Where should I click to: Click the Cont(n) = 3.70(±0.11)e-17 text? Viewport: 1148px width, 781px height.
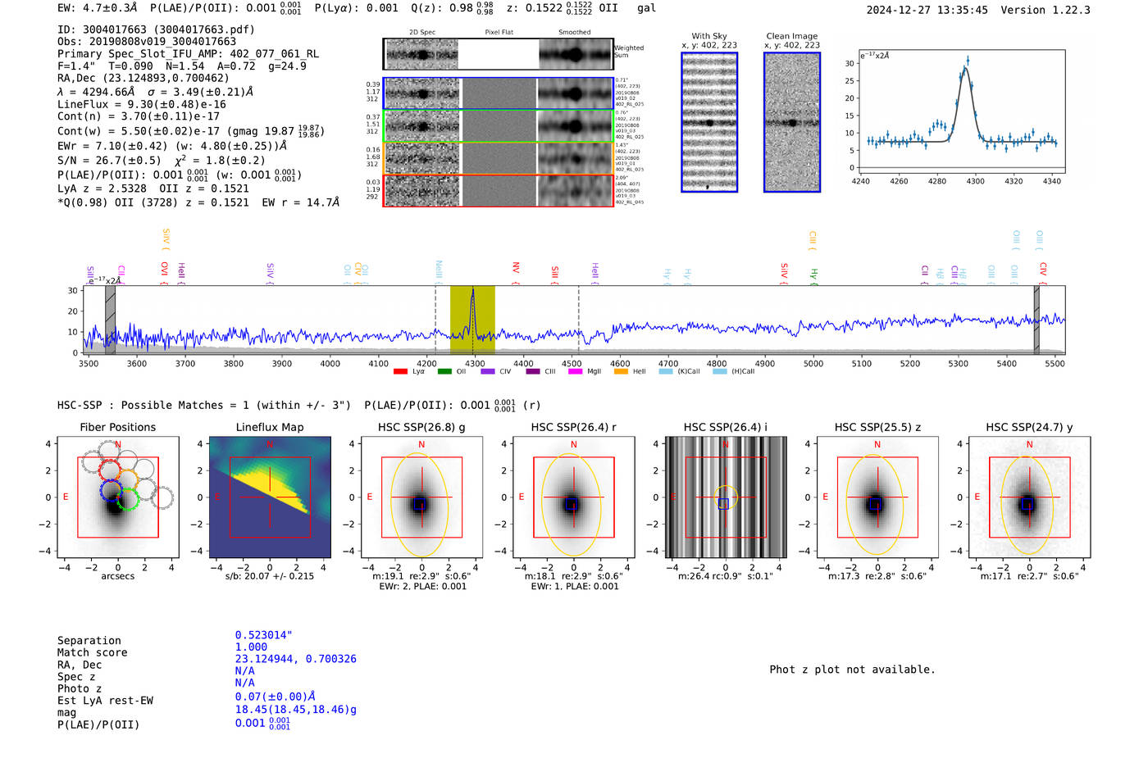[139, 116]
